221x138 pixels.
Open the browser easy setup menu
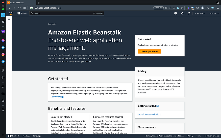pos(218,8)
